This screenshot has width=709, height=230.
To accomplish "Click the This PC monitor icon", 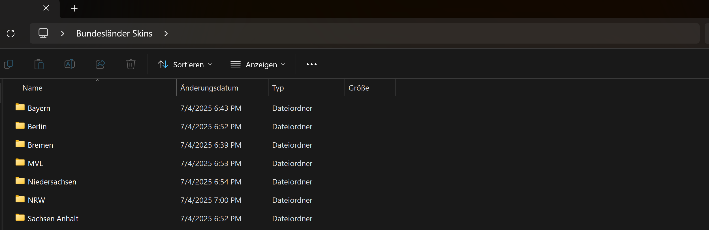I will tap(43, 33).
